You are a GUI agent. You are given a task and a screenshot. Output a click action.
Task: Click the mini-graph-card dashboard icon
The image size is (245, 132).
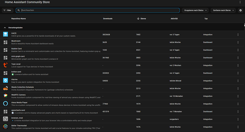[5, 58]
